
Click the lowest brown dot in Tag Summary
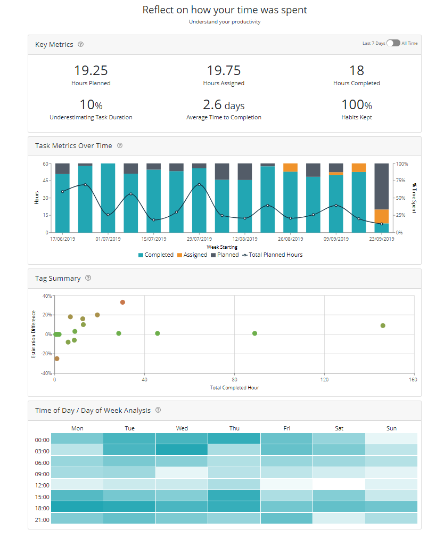[x=57, y=358]
